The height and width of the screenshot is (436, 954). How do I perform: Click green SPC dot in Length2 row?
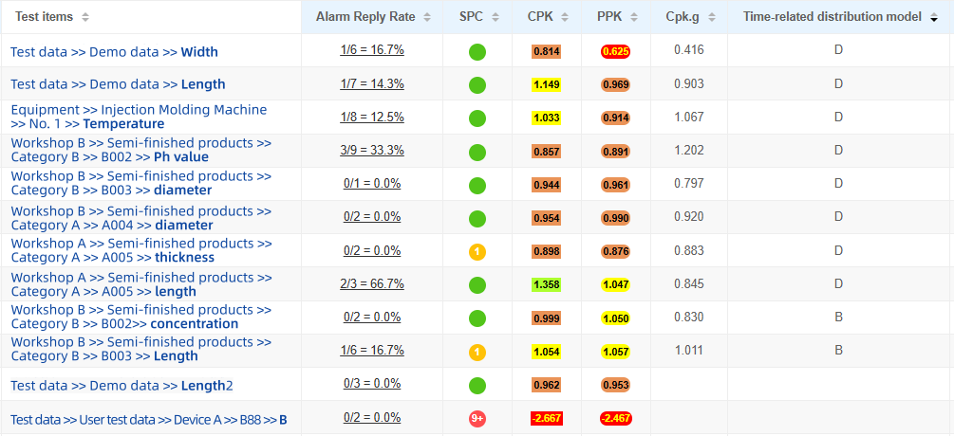tap(477, 385)
